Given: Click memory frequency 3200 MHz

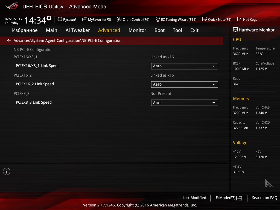Looking at the screenshot, I should tap(240, 113).
